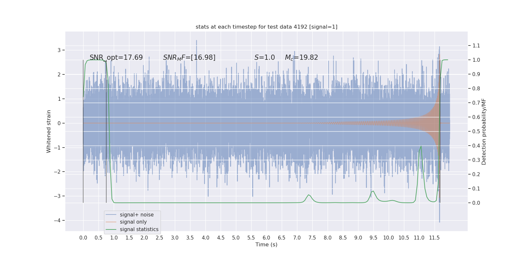520x260 pixels.
Task: Click the vertical marker line near 11.7 s
Action: (440, 132)
